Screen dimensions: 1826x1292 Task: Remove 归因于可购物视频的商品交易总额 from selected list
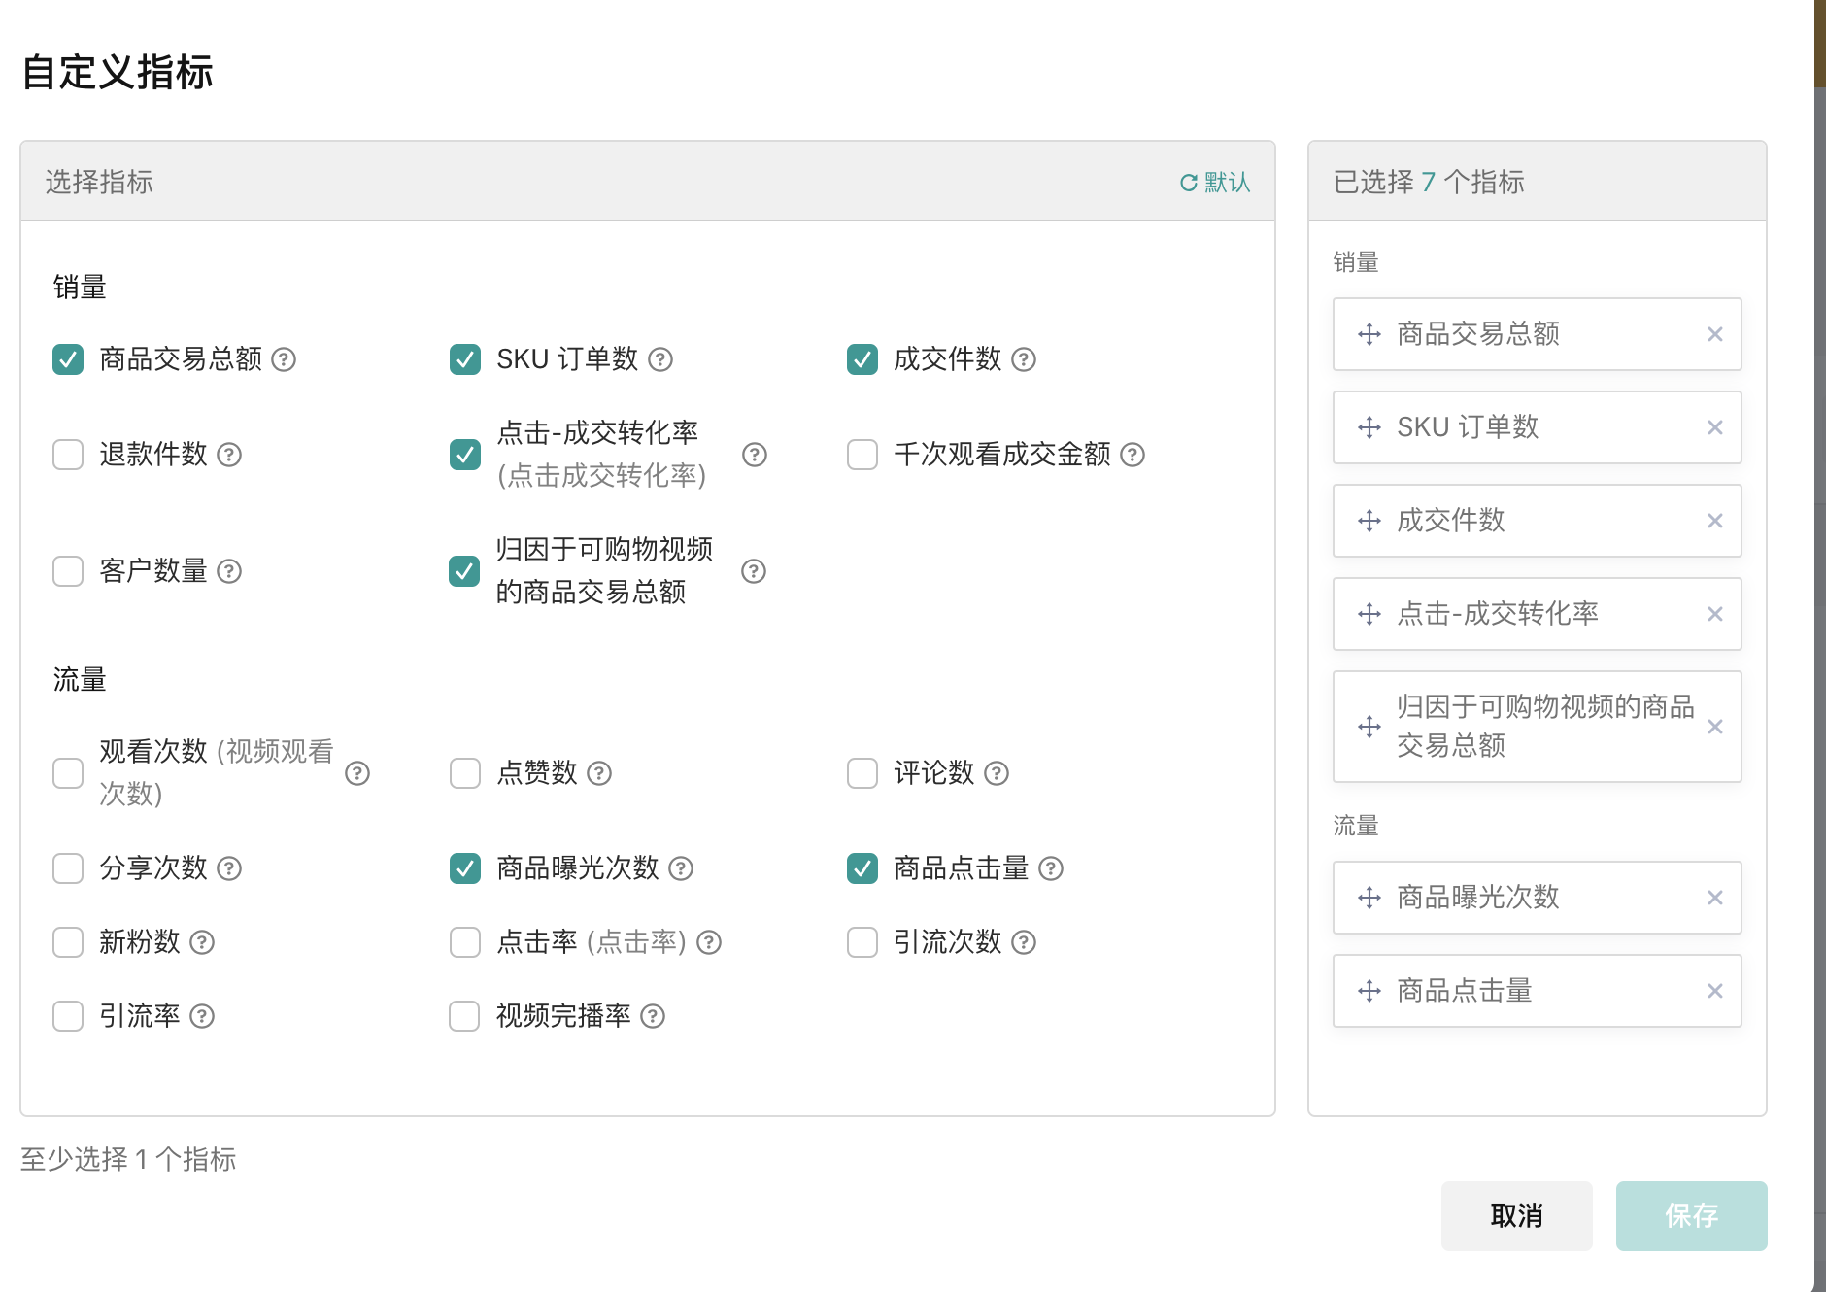(x=1714, y=727)
